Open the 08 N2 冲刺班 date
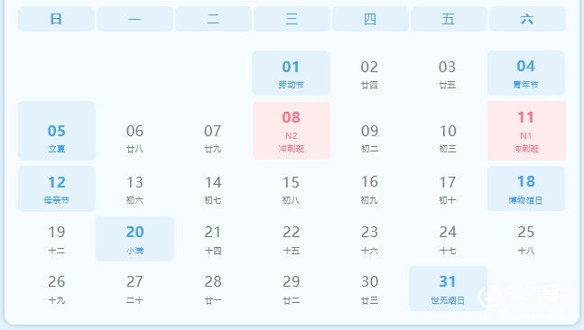The height and width of the screenshot is (330, 584). tap(292, 131)
